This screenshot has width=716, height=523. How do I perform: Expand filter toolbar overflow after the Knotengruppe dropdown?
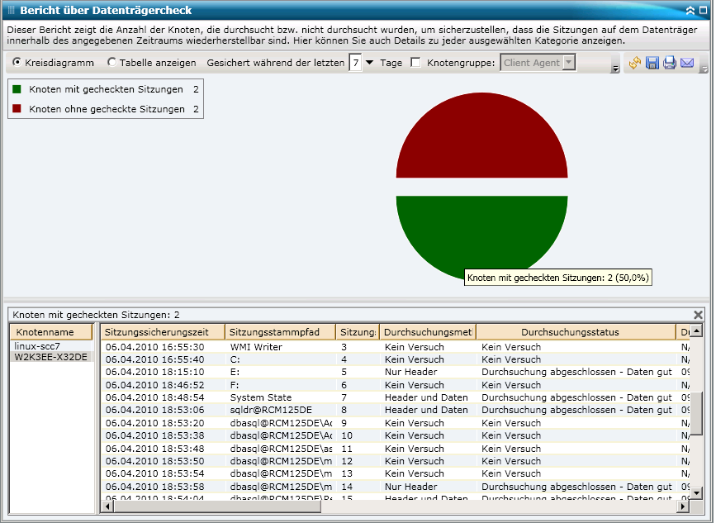point(615,69)
